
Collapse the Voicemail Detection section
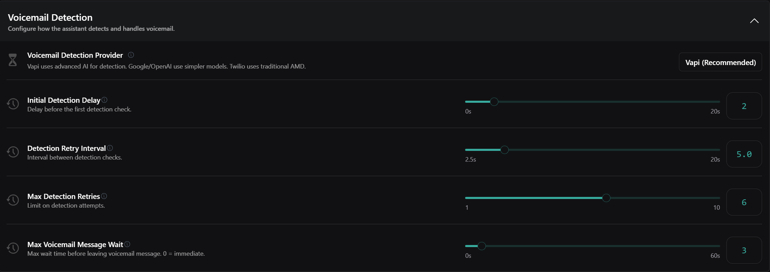tap(754, 21)
